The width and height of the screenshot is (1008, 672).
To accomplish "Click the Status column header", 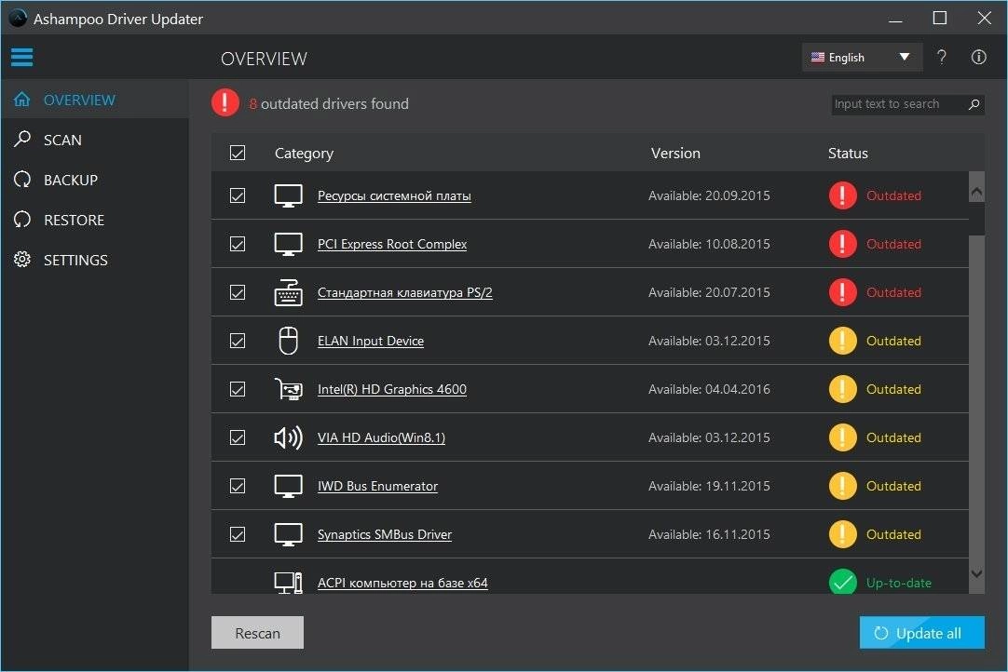I will point(847,153).
